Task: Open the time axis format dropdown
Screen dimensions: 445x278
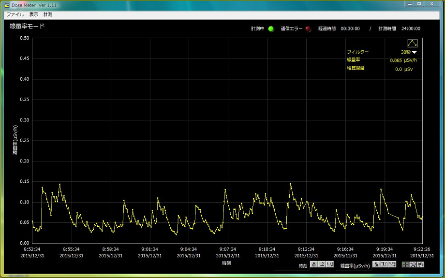Action: [330, 264]
